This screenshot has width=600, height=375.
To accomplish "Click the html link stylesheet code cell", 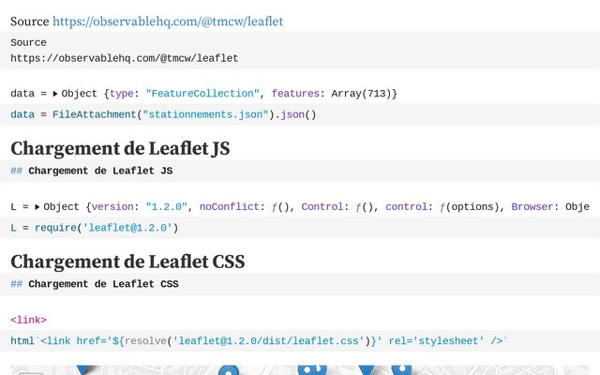I will 258,341.
